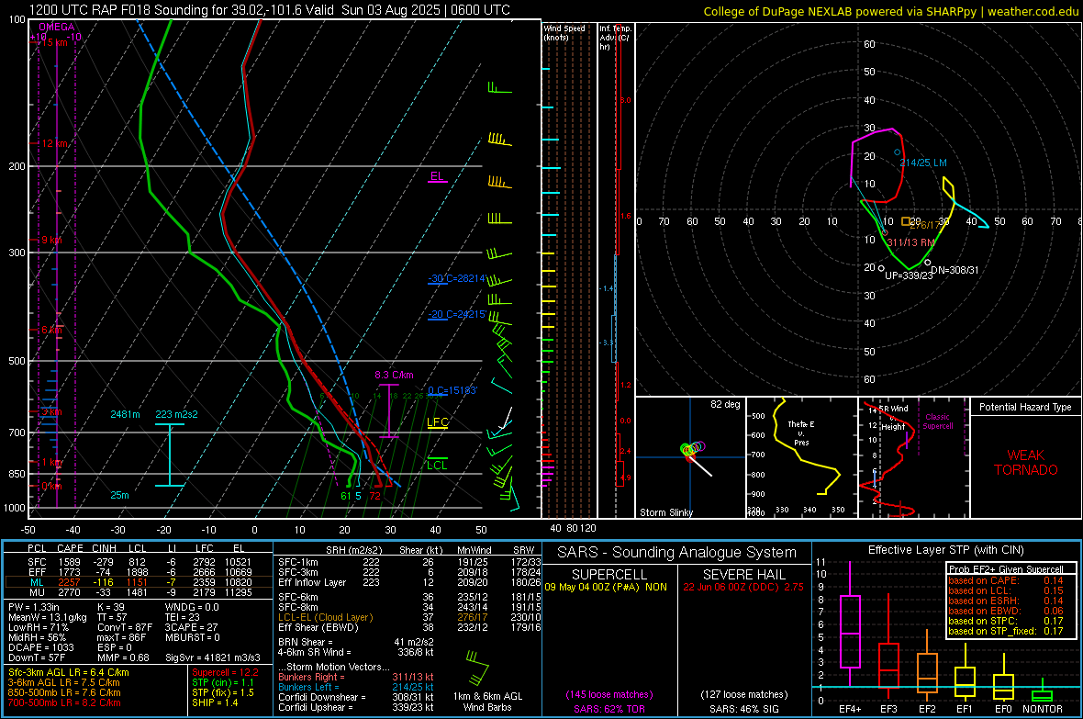
Task: Select the 'Eff Inflow Layer' row
Action: 409,582
